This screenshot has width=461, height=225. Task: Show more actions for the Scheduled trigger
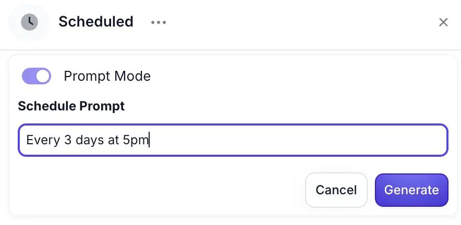[159, 22]
